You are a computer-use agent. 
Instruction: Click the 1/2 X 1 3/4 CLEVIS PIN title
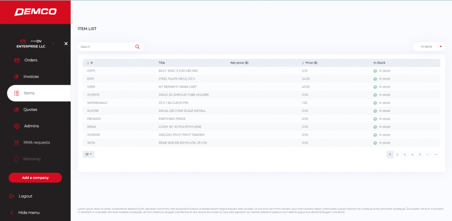coord(173,103)
